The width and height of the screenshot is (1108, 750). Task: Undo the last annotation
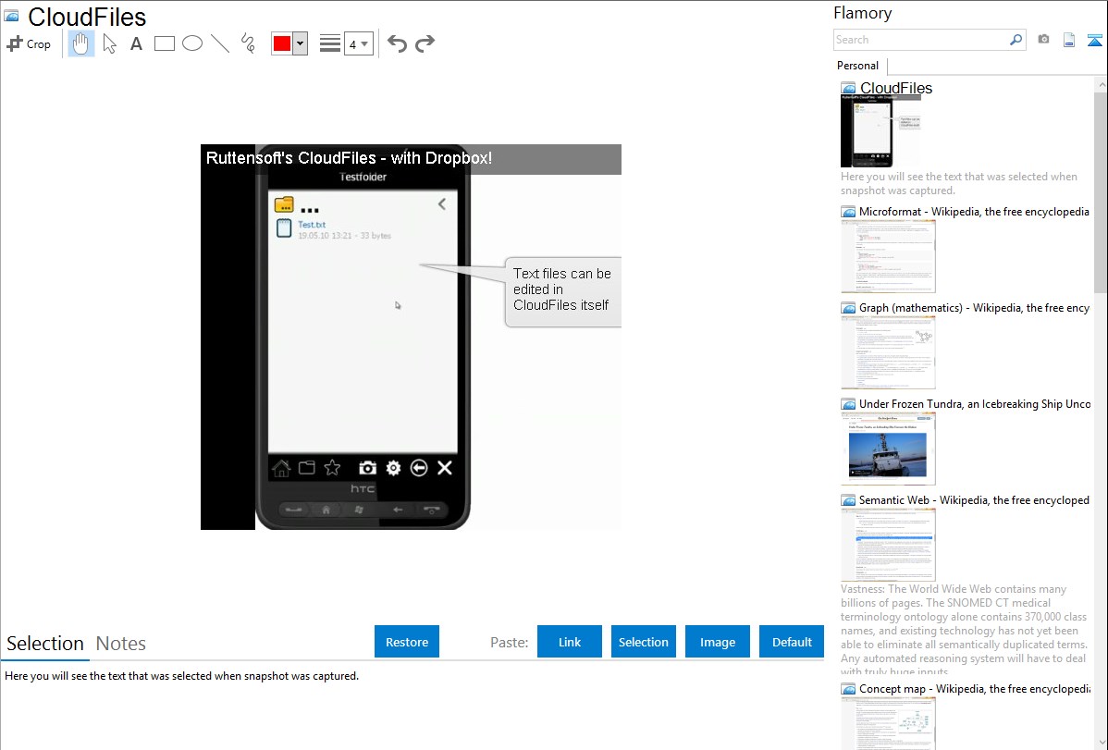click(397, 43)
